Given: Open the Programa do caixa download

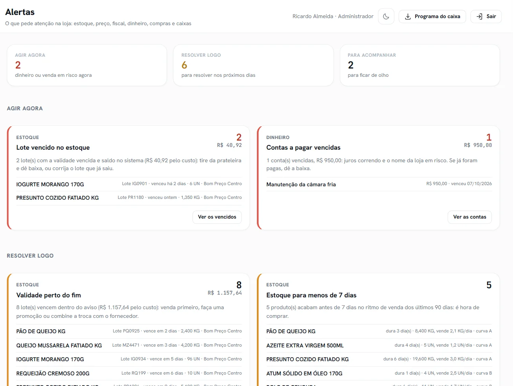Looking at the screenshot, I should click(x=432, y=17).
